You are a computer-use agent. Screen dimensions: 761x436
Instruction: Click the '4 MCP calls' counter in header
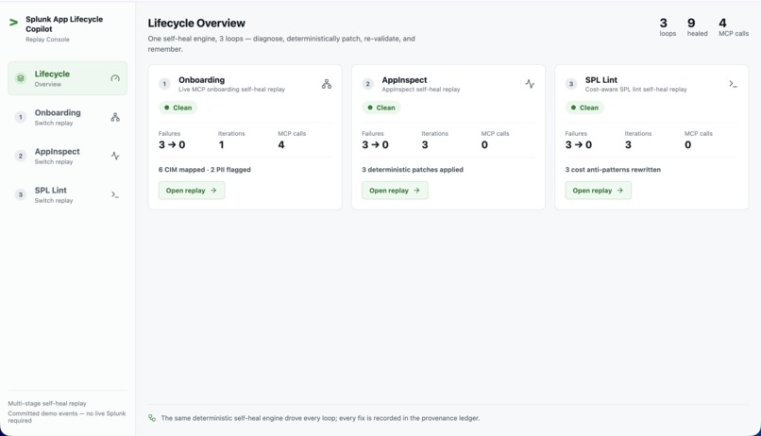click(734, 26)
